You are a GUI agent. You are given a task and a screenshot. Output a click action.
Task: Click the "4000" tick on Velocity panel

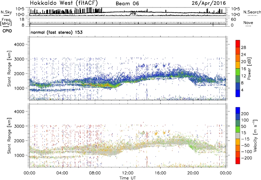19,111
